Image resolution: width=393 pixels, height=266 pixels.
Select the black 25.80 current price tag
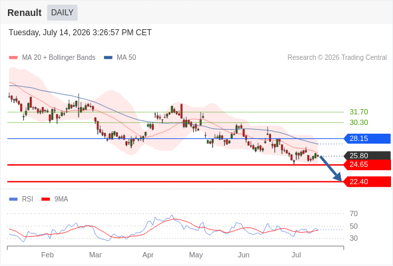[x=367, y=156]
